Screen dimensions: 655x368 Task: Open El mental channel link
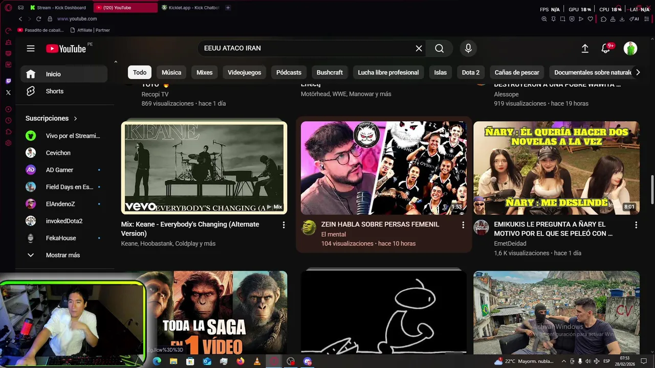tap(333, 234)
